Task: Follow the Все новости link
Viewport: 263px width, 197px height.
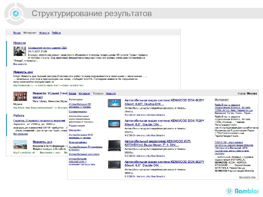Action: [20, 64]
